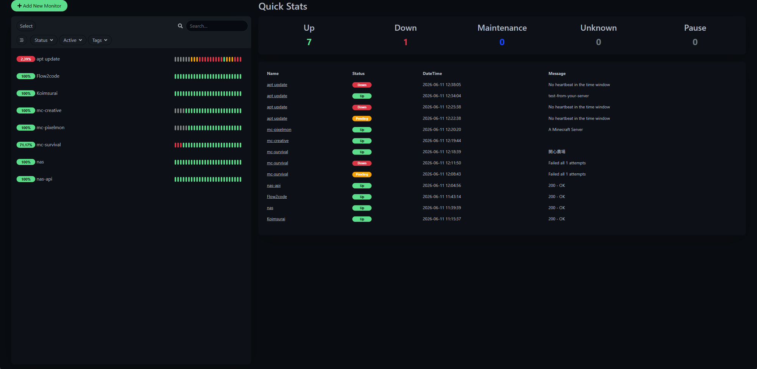The image size is (757, 369).
Task: Open mc-survival link at 12:11:50
Action: click(277, 163)
